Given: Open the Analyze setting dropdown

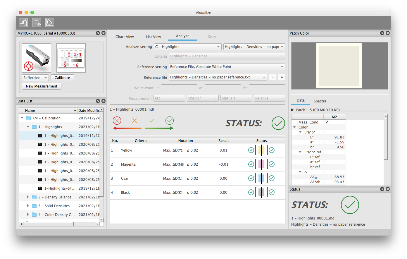Looking at the screenshot, I should (188, 47).
